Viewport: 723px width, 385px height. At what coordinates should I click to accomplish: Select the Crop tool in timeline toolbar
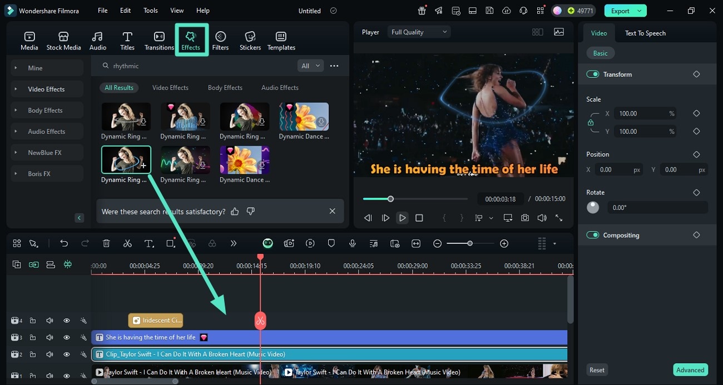[x=170, y=243]
